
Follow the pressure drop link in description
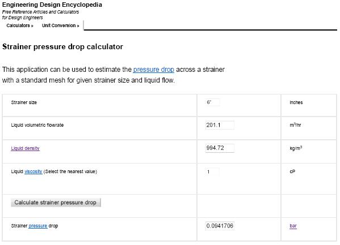[x=153, y=70]
